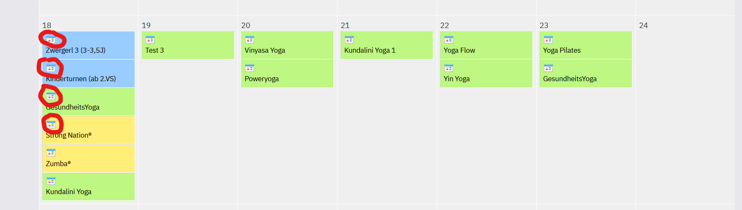Open the Yoga Pilates class entry
742x210 pixels.
[562, 50]
